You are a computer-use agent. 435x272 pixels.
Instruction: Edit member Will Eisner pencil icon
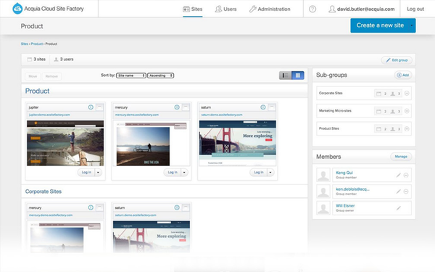coord(398,208)
